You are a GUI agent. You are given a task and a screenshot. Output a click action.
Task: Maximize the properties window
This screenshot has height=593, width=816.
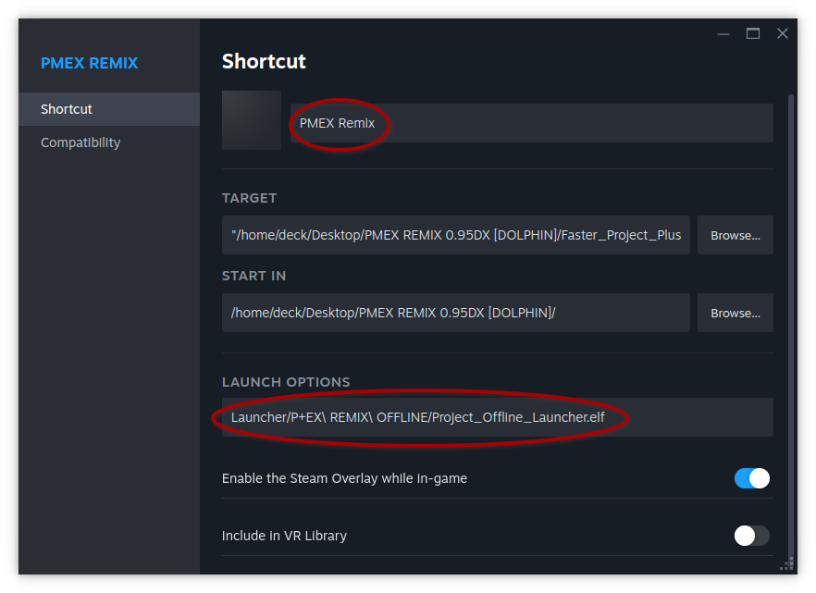[753, 34]
